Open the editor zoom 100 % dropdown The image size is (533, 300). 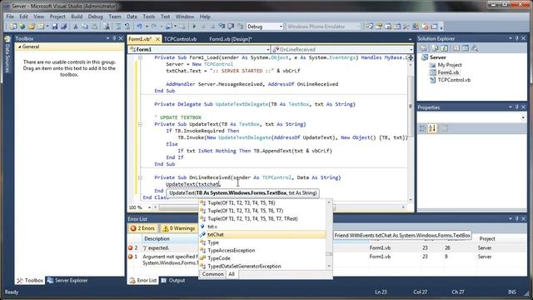point(149,207)
